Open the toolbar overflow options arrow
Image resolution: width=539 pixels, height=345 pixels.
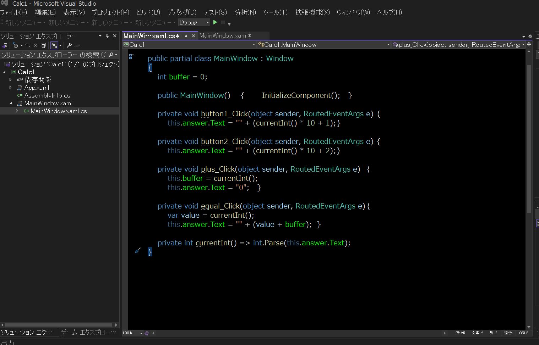click(x=229, y=24)
